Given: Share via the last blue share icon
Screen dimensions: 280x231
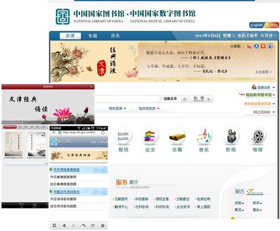Looking at the screenshot, I should click(x=270, y=46).
